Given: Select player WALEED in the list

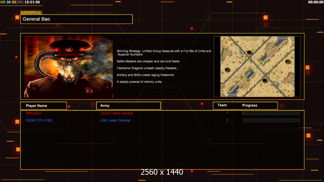Looking at the screenshot, I should click(33, 113).
